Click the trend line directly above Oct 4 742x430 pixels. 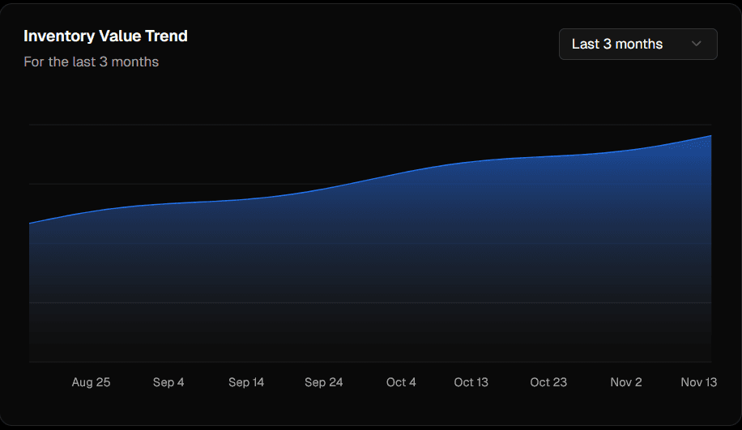tap(401, 172)
